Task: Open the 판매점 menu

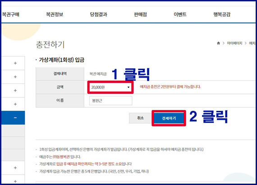Action: pos(140,14)
